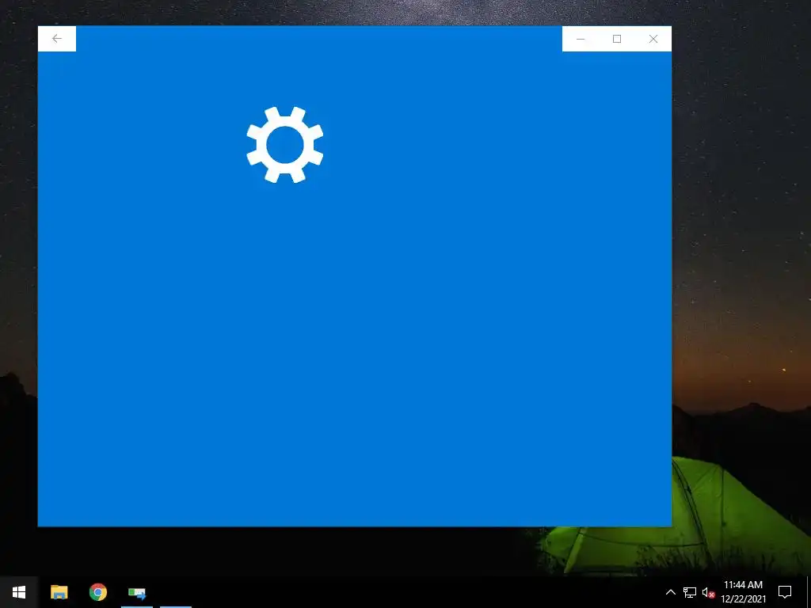Minimize the Settings window
Image resolution: width=811 pixels, height=608 pixels.
581,39
